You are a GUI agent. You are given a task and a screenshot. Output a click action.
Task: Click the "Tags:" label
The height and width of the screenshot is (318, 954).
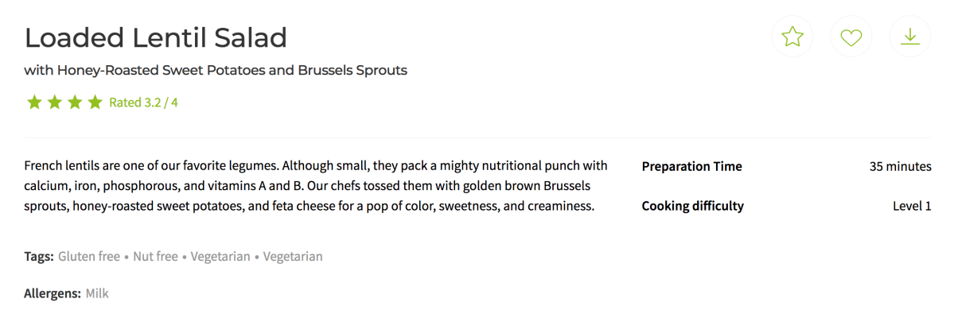[x=39, y=257]
